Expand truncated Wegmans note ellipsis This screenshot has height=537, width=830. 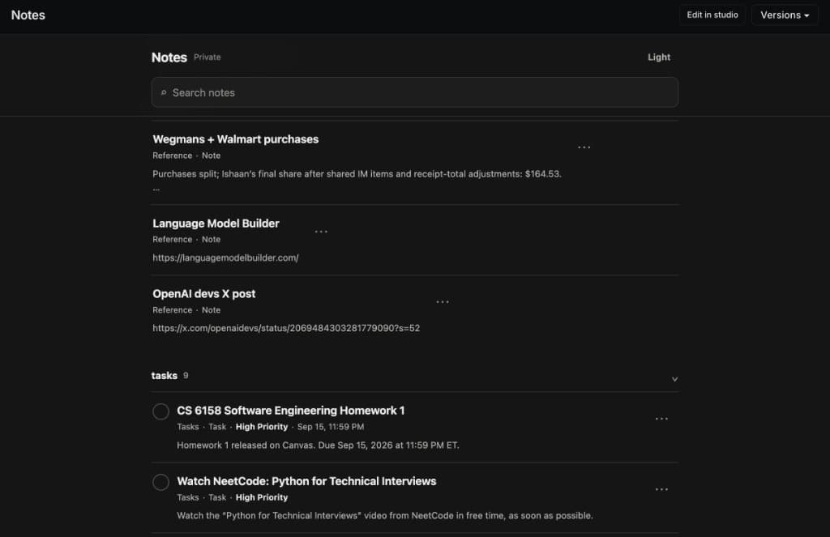click(156, 190)
